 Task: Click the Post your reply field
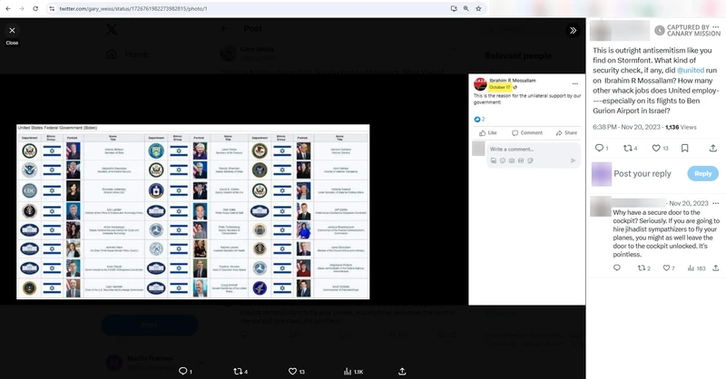pos(643,173)
